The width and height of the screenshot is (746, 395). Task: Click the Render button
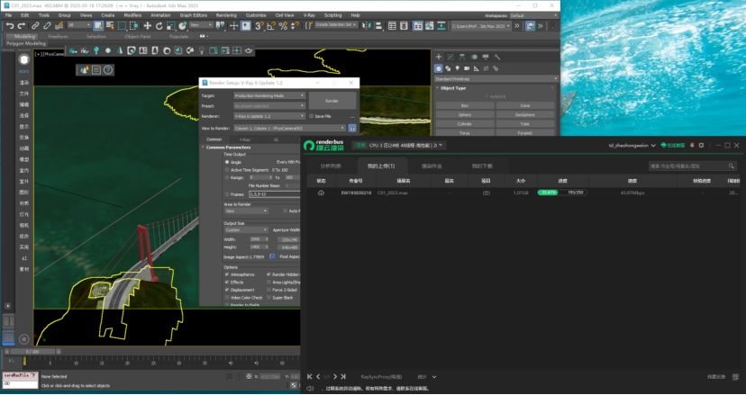pos(332,101)
